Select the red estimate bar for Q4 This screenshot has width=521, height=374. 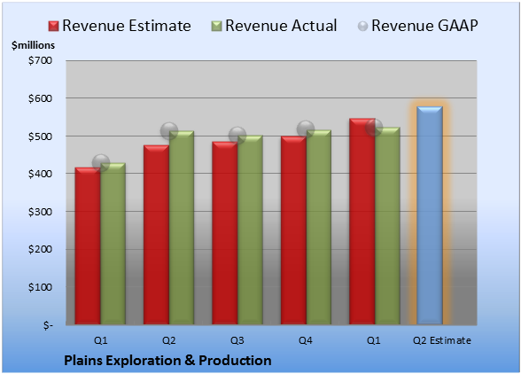click(x=293, y=230)
